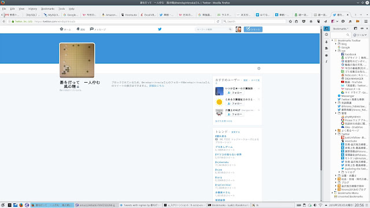Open the Messenger bookmark
This screenshot has width=370, height=208.
tap(346, 96)
